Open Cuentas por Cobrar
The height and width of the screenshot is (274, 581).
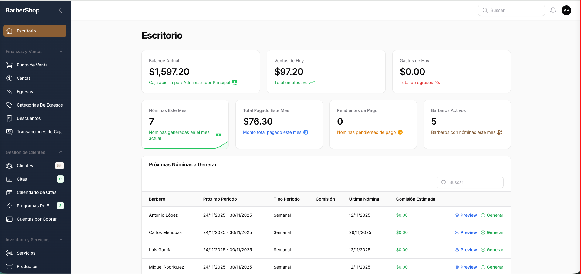pos(35,219)
